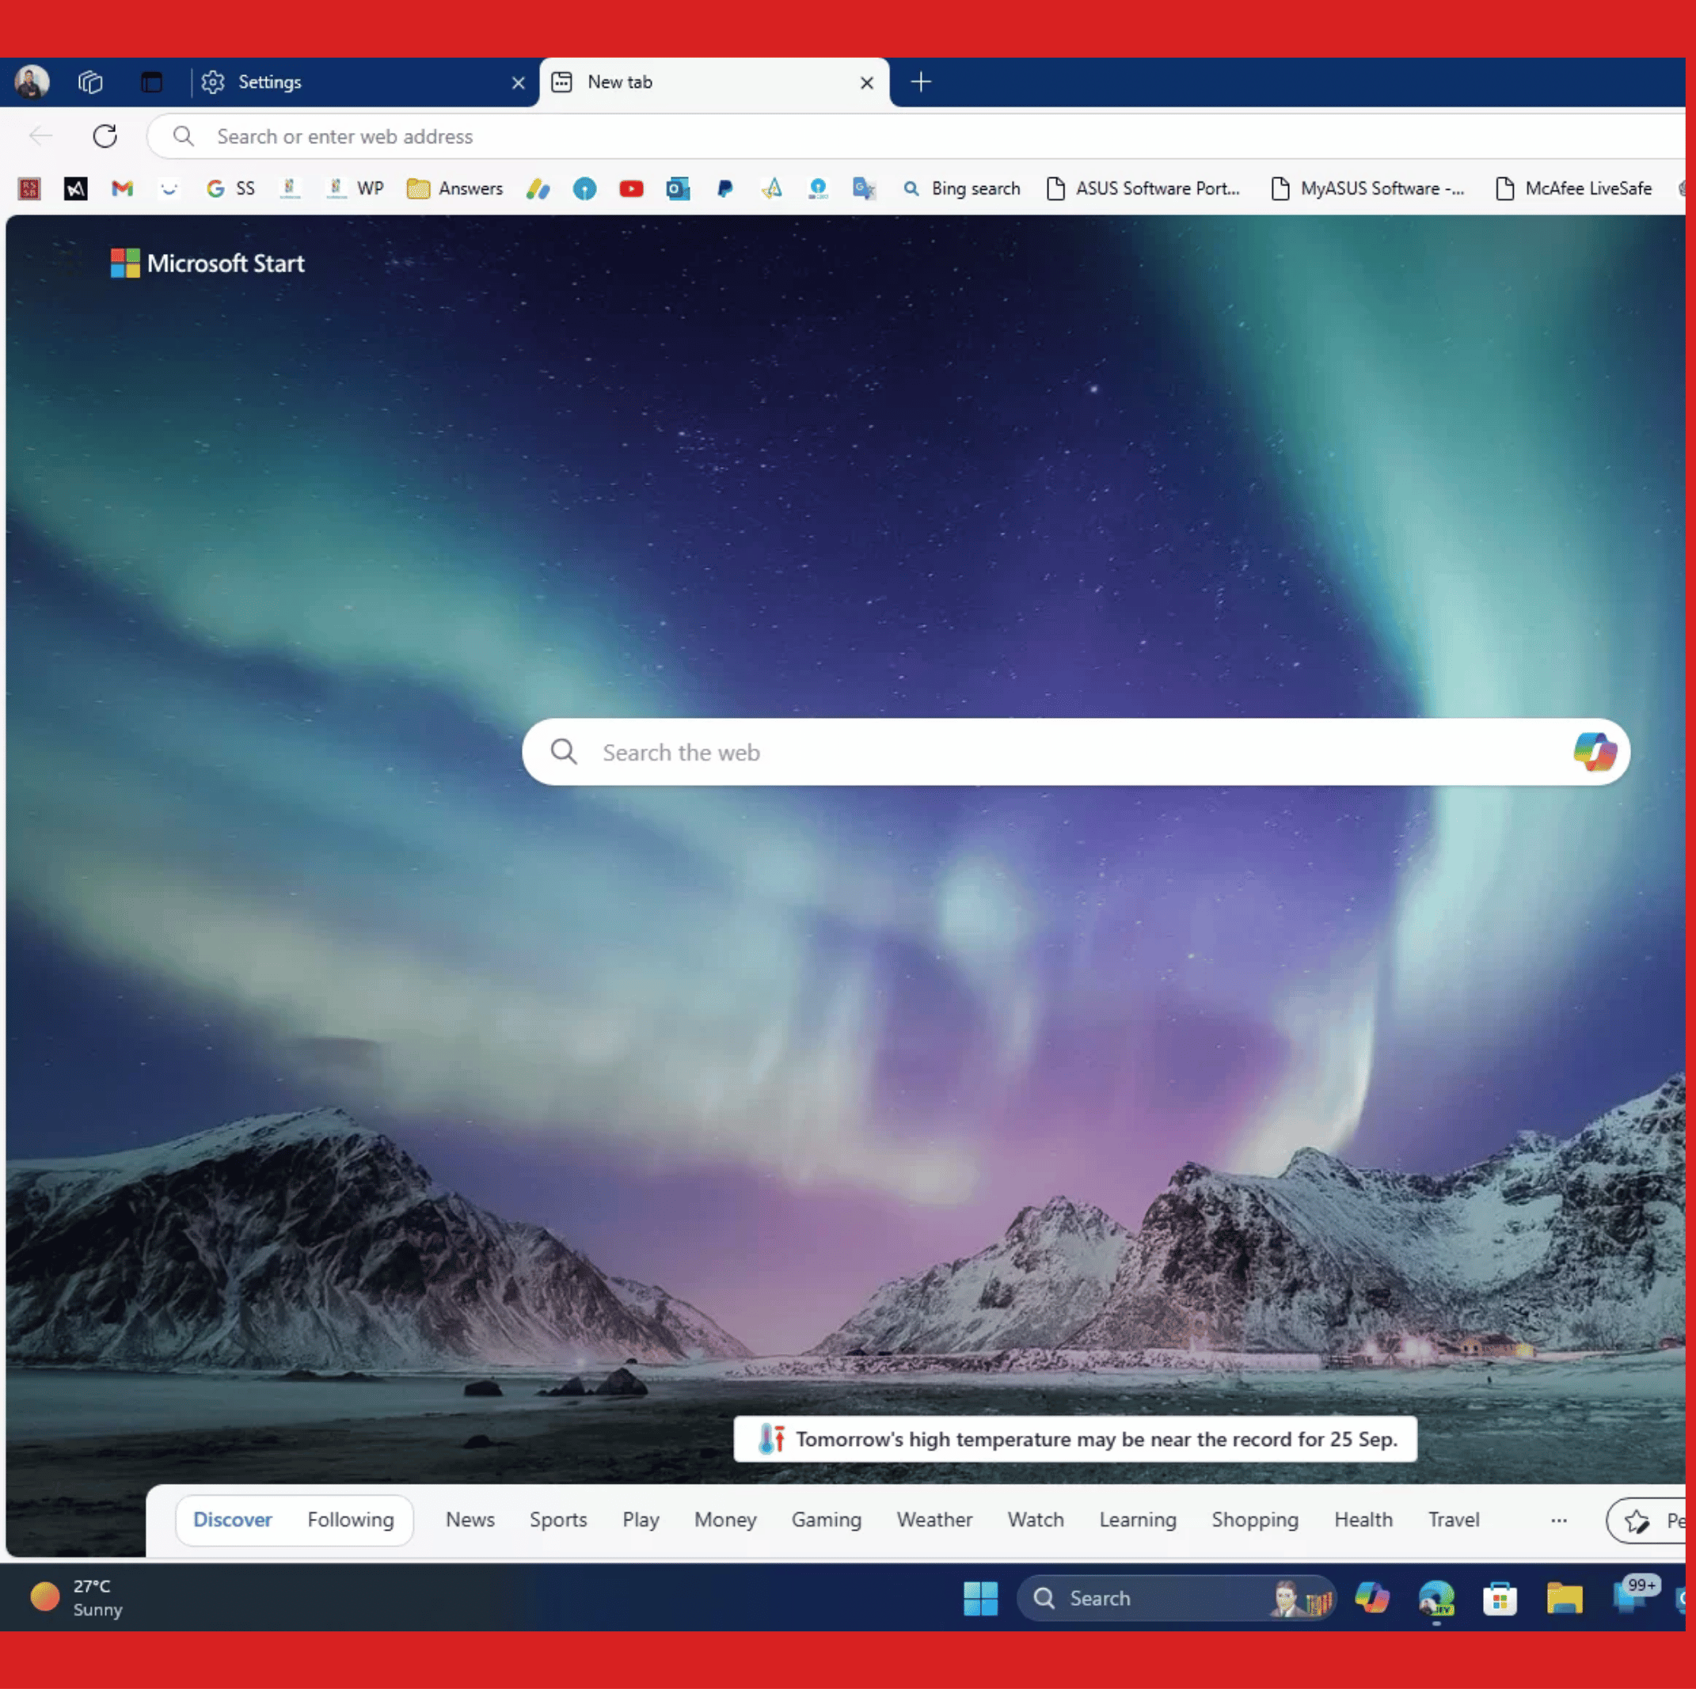Open the Weather category
Viewport: 1696px width, 1689px height.
pos(934,1520)
